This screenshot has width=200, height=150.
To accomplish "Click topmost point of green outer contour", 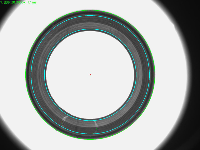I will [90, 10].
